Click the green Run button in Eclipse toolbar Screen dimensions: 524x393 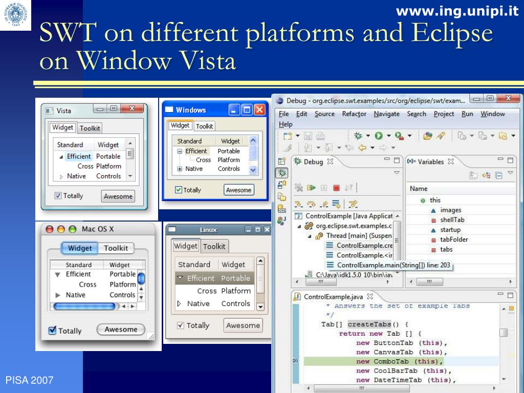click(379, 136)
